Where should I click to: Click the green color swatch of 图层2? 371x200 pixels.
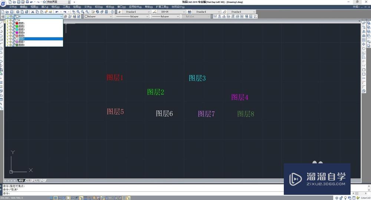pos(17,26)
